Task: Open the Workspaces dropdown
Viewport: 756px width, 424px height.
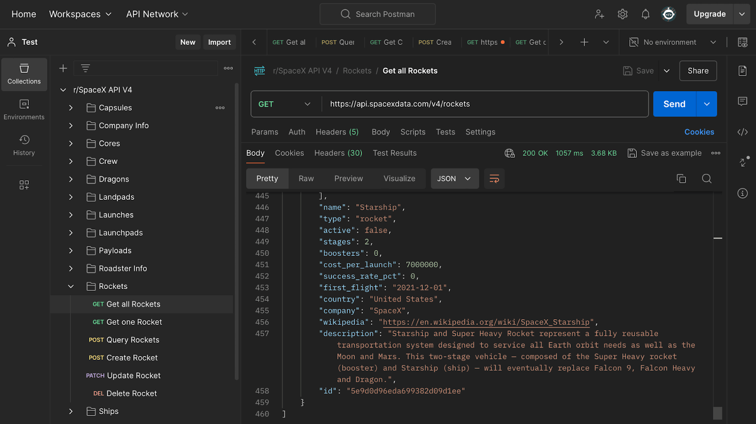Action: pyautogui.click(x=80, y=14)
